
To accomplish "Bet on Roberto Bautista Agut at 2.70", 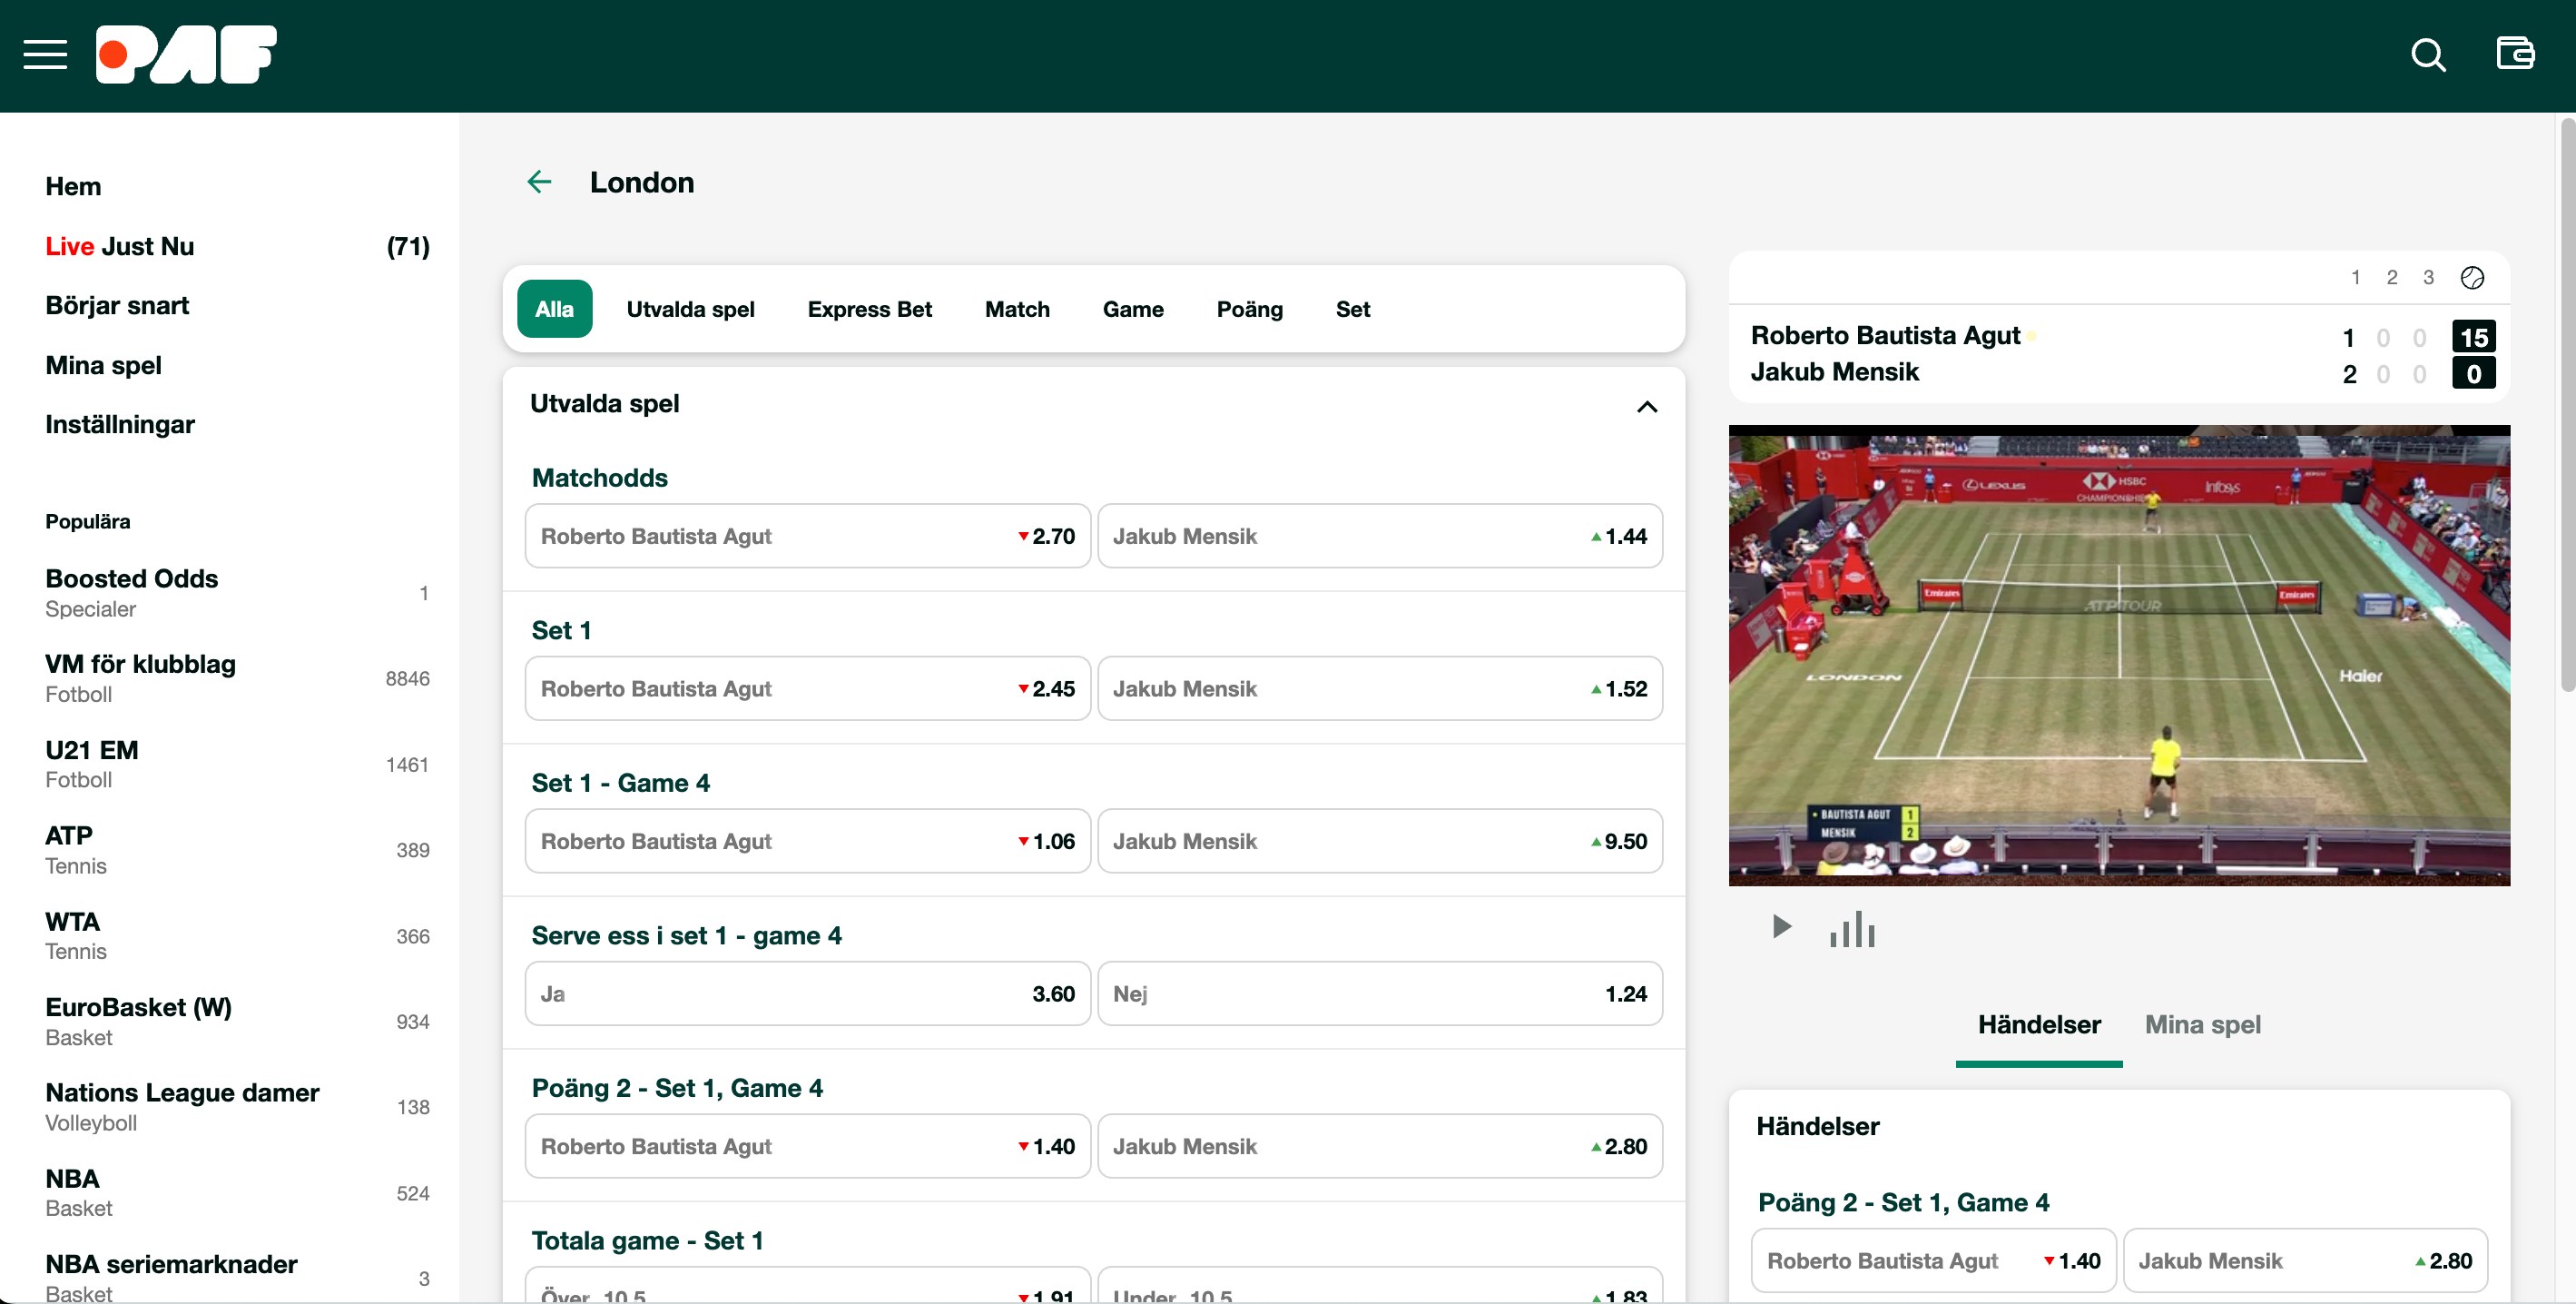I will point(807,536).
